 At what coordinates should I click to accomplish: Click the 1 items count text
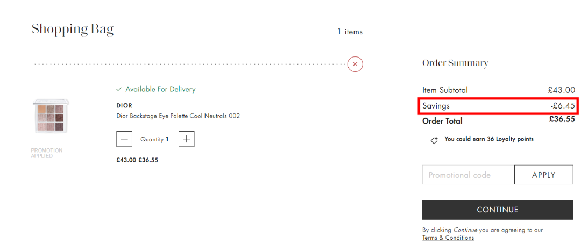(350, 32)
